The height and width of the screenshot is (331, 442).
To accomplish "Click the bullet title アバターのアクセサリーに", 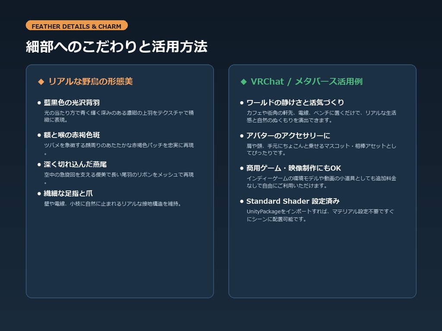I will point(288,136).
